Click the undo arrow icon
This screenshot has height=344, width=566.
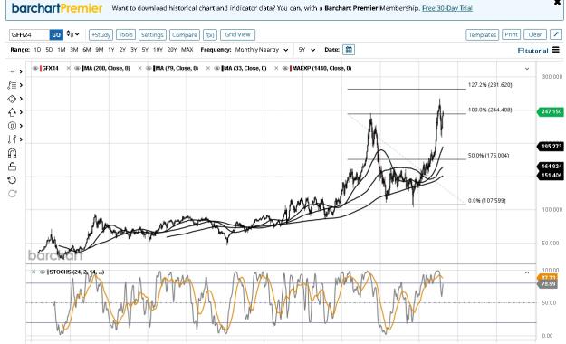(x=13, y=180)
